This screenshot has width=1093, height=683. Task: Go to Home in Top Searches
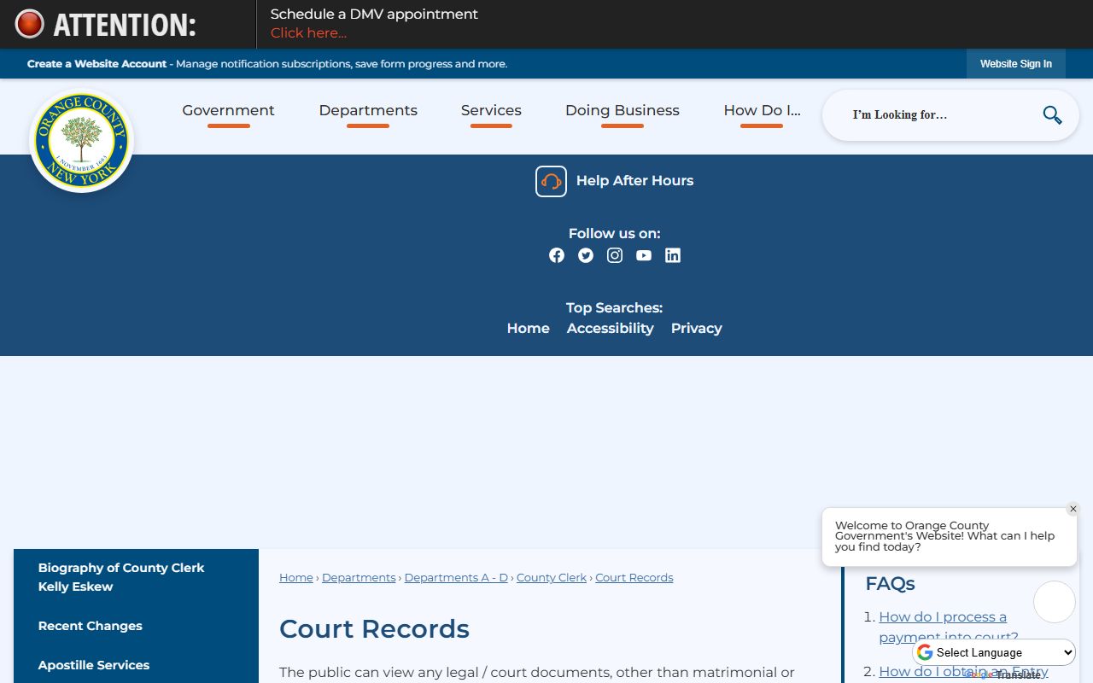(529, 329)
